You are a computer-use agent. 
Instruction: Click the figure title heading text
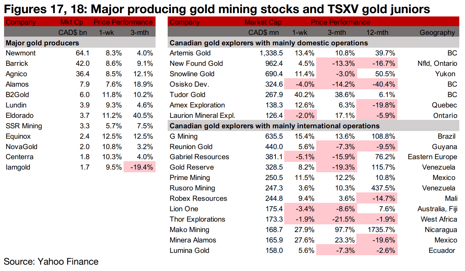(x=217, y=8)
